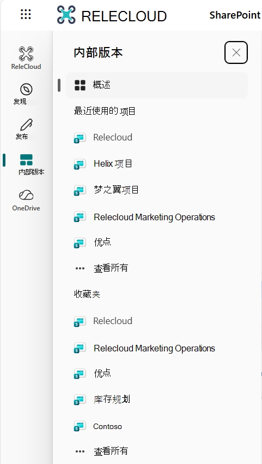
Task: Open Relecloud site under 最近使用的项目
Action: [113, 137]
